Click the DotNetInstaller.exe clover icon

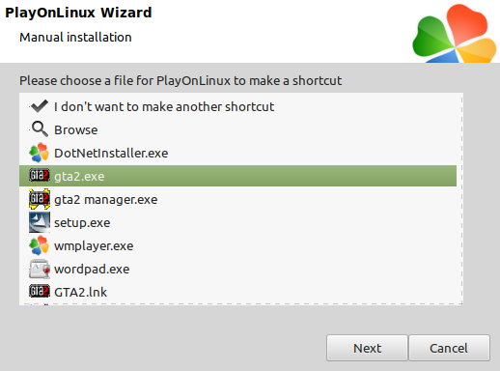(x=40, y=153)
